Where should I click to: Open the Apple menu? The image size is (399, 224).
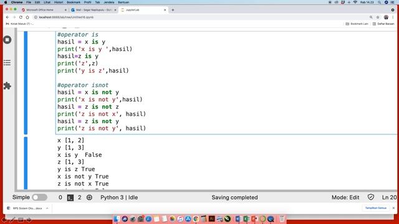tap(6, 2)
